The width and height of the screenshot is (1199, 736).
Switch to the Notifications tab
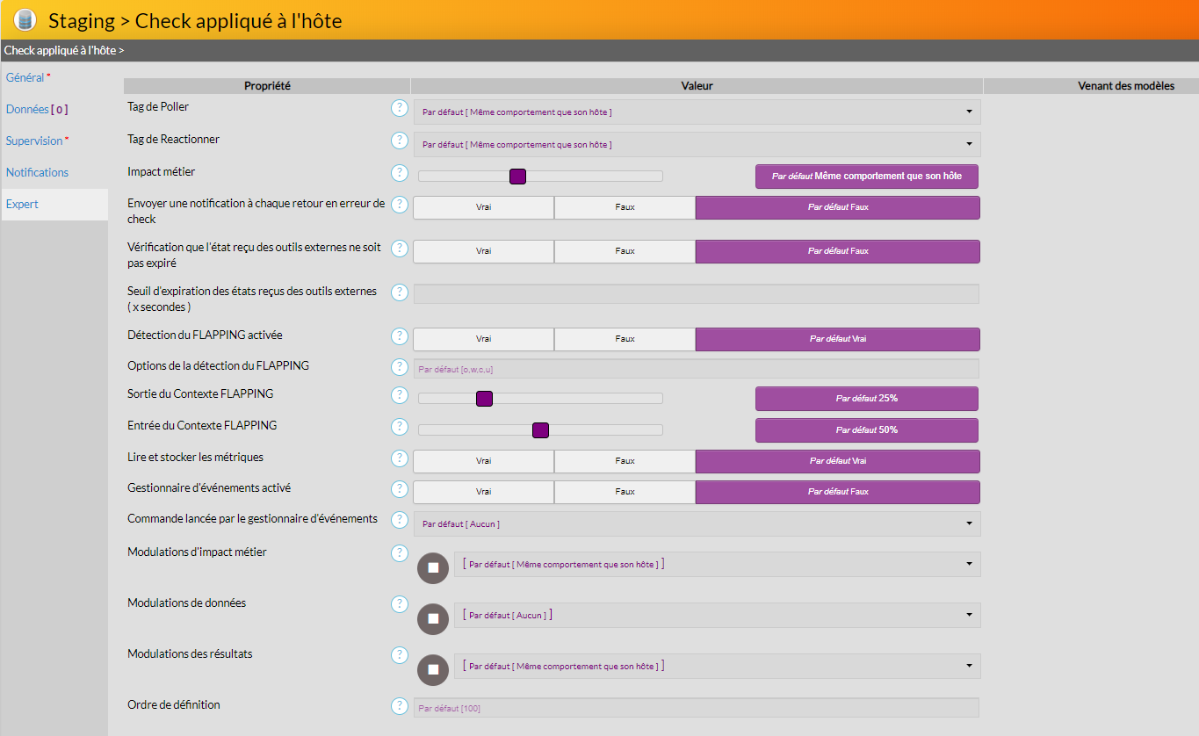point(37,173)
